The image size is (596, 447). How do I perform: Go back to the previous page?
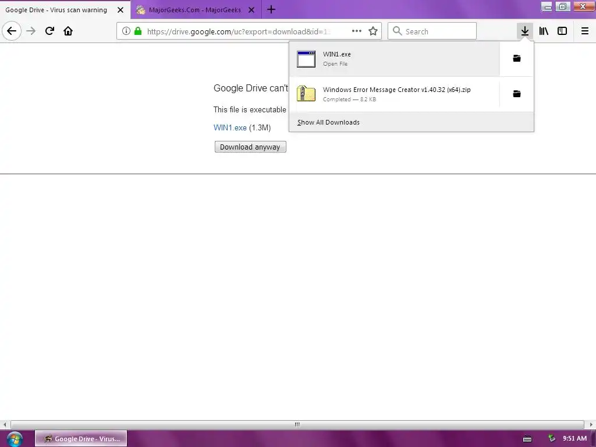pyautogui.click(x=12, y=31)
